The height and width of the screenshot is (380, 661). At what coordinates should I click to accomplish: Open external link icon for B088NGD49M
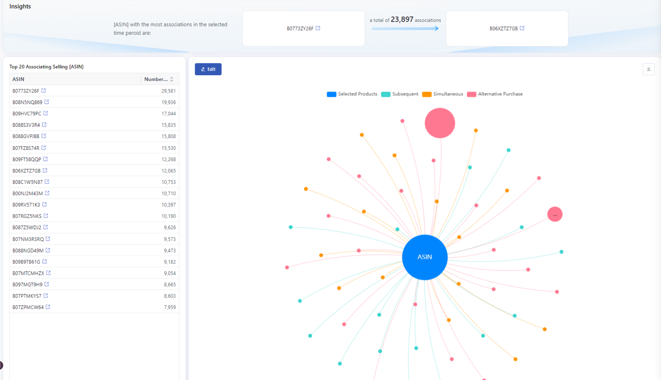coord(48,250)
